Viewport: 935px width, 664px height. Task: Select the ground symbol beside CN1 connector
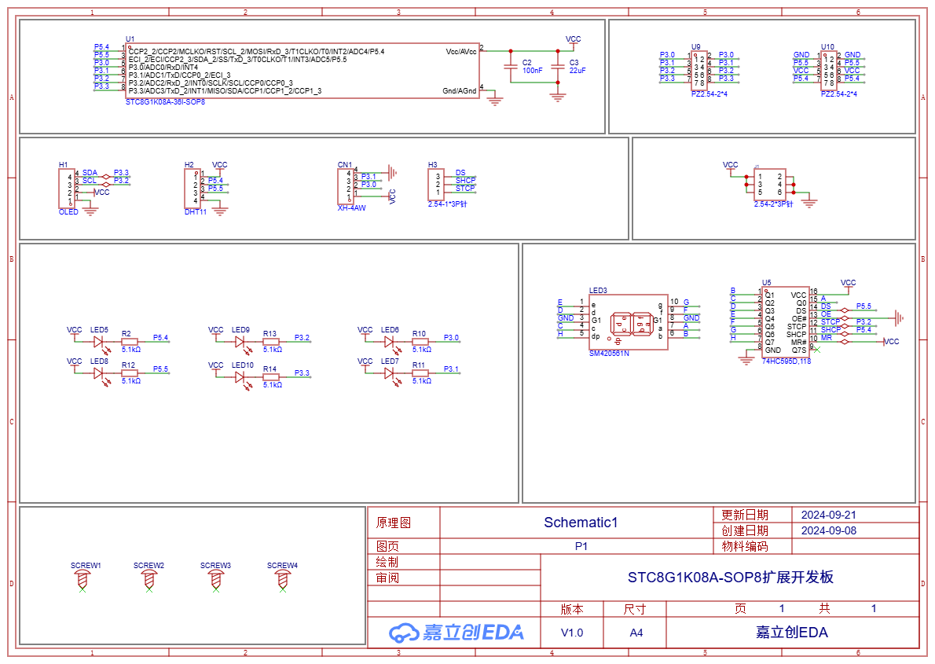coord(392,173)
